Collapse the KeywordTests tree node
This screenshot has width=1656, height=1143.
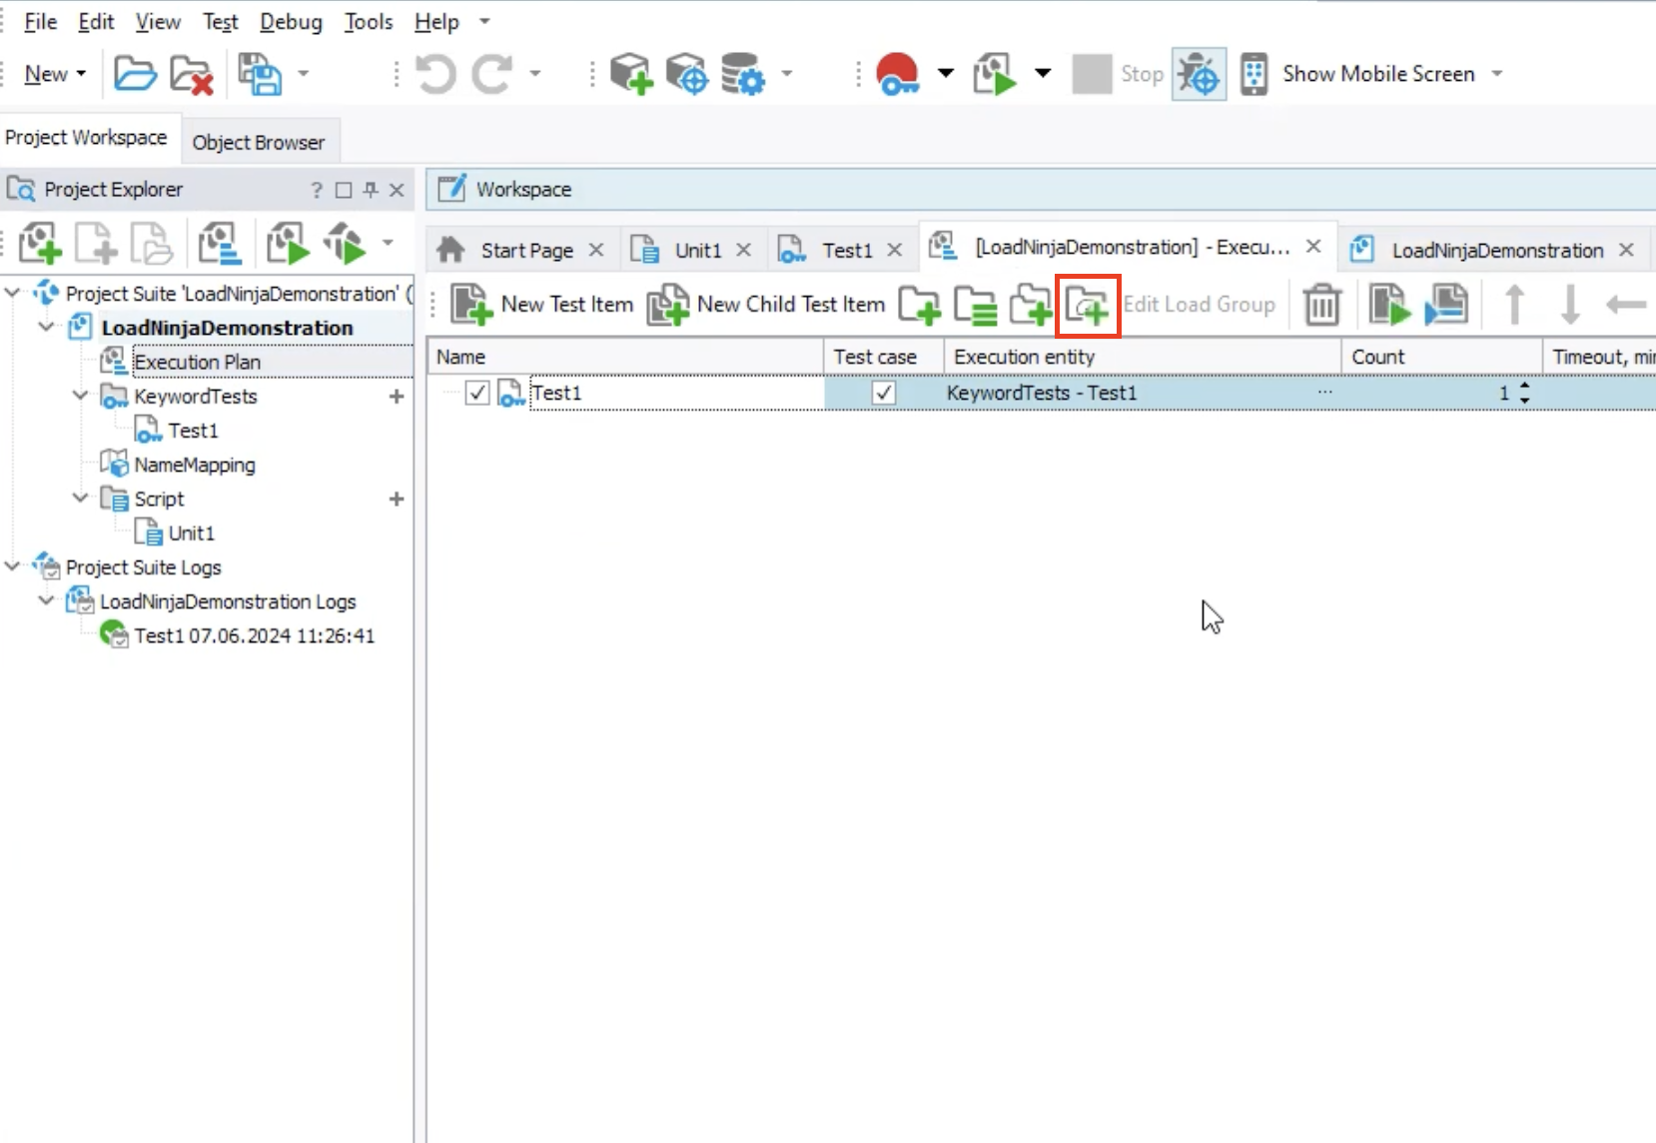pyautogui.click(x=81, y=396)
